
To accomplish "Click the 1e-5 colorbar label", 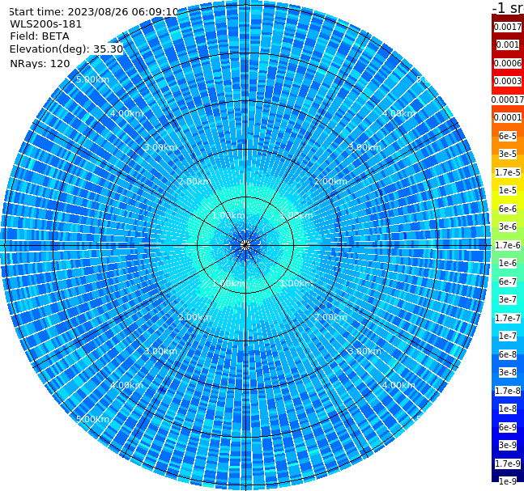I will 508,190.
